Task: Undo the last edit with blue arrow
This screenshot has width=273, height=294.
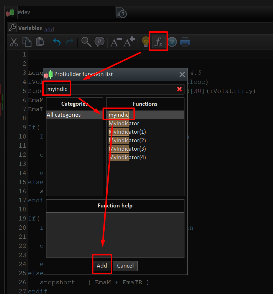Action: [x=57, y=42]
